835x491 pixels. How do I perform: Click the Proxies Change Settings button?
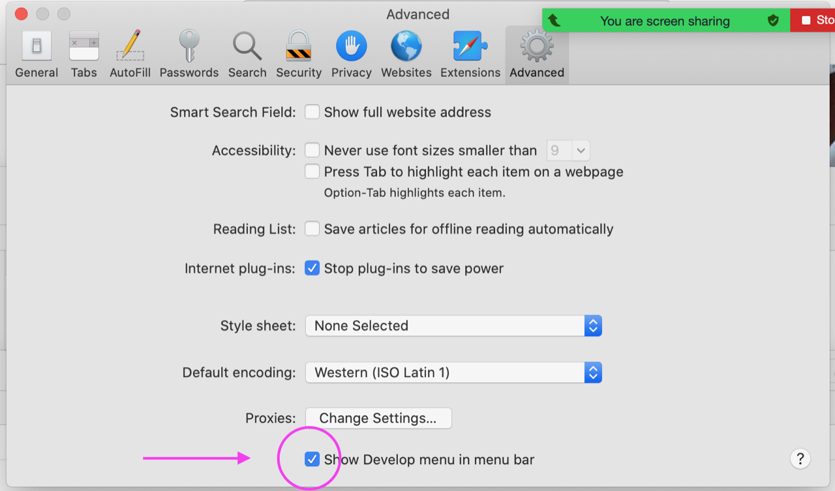click(378, 418)
